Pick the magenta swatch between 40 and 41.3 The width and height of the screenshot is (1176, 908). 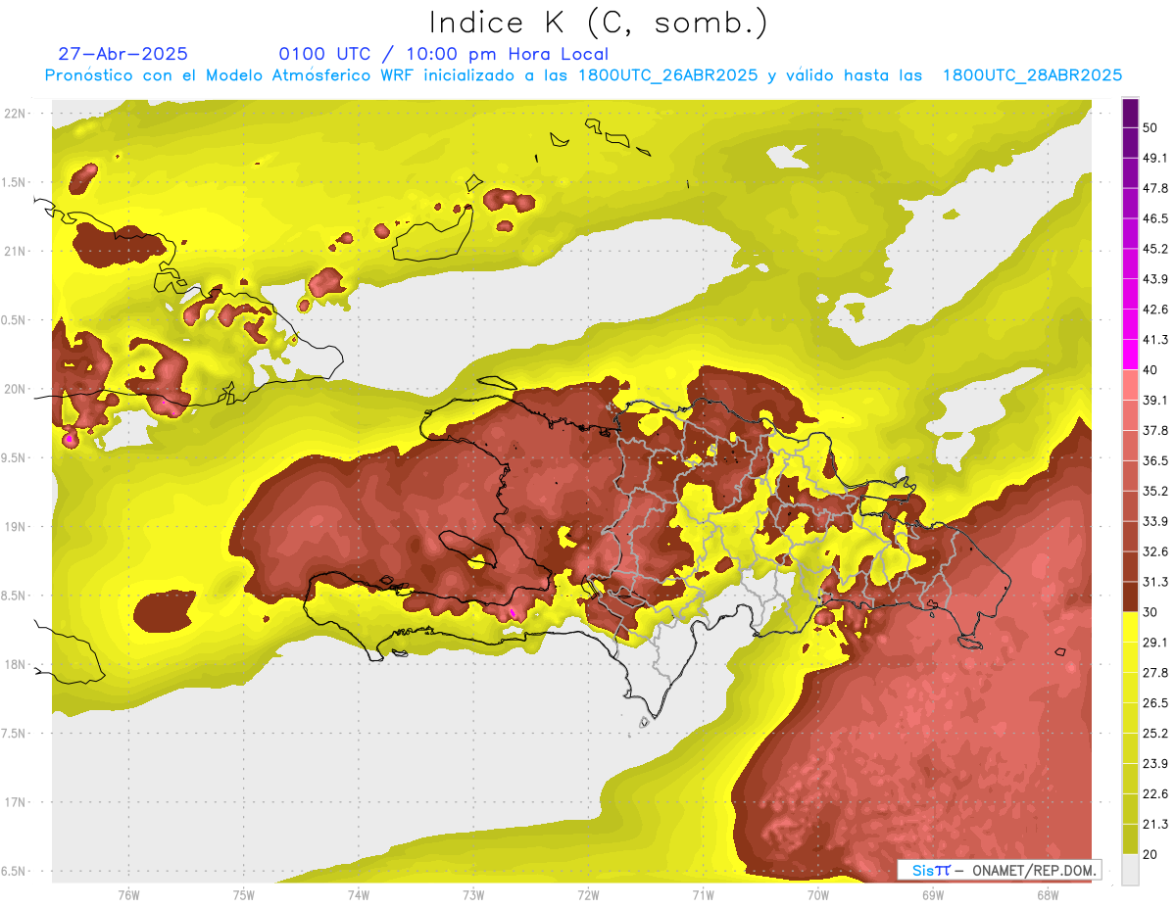pyautogui.click(x=1130, y=355)
